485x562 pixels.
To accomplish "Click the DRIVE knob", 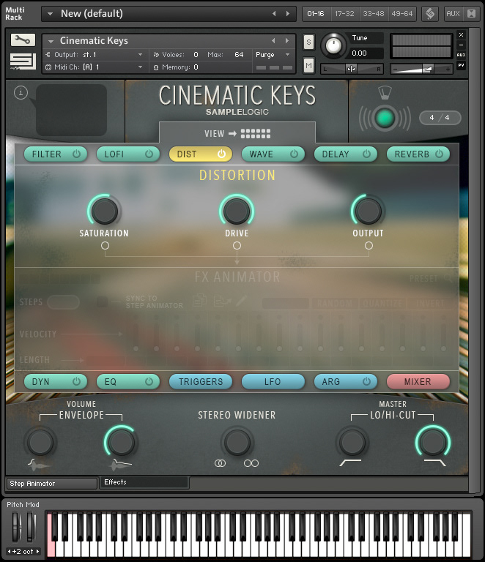I will [237, 211].
